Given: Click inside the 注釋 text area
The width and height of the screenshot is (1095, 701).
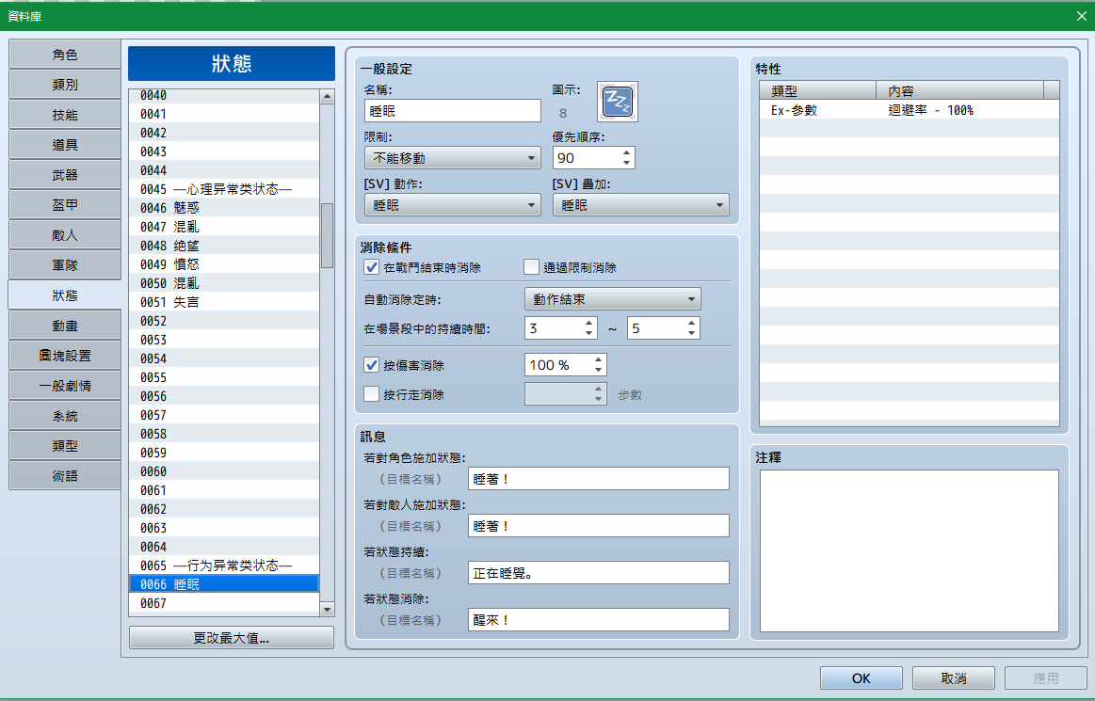Looking at the screenshot, I should pos(910,550).
